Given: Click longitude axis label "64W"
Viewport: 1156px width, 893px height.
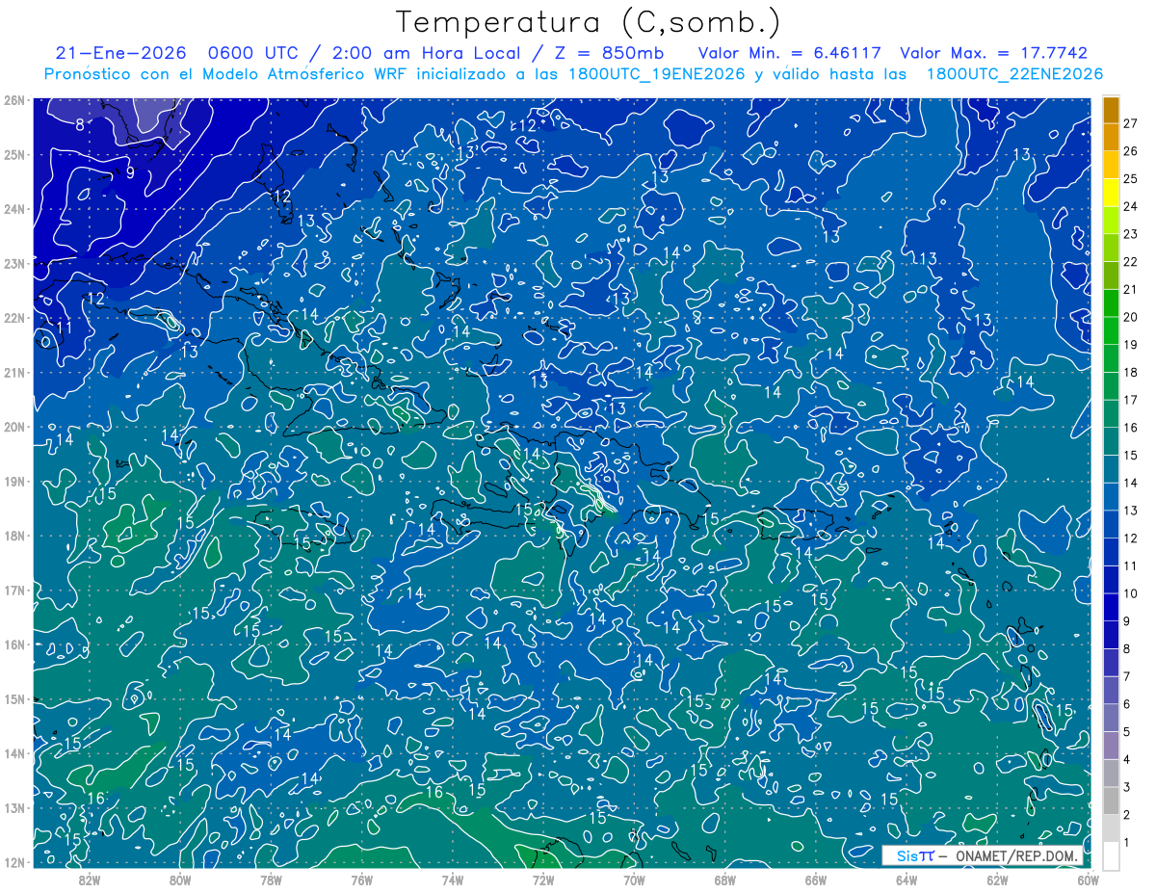Looking at the screenshot, I should (906, 880).
